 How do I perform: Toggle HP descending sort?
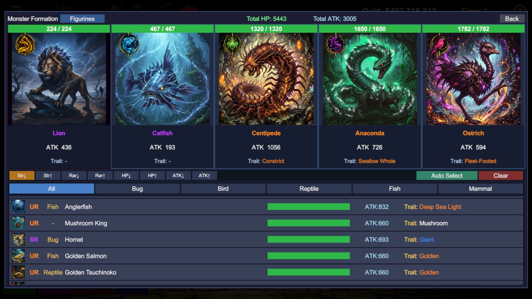coord(126,176)
